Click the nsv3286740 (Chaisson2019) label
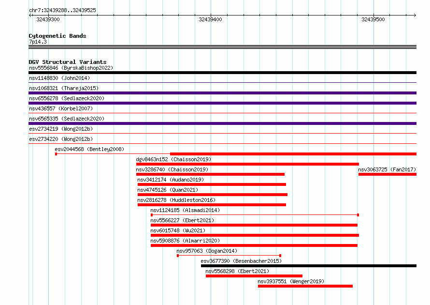 pos(172,169)
